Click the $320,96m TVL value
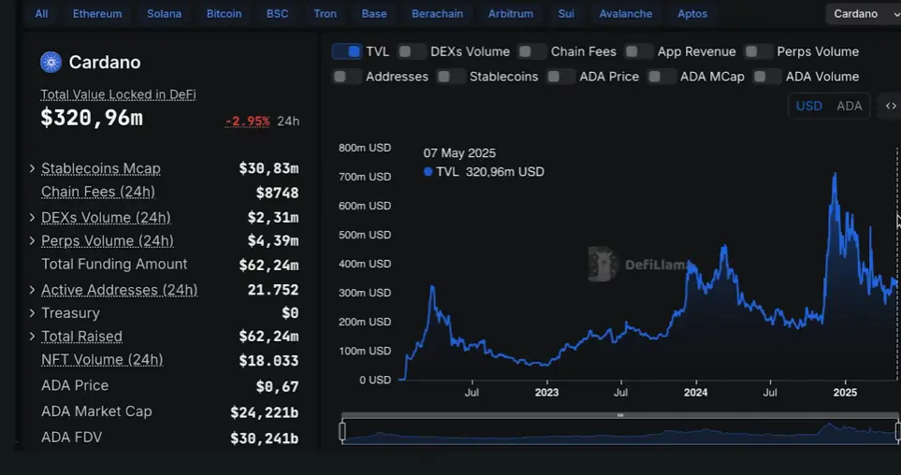This screenshot has width=901, height=475. pyautogui.click(x=92, y=118)
